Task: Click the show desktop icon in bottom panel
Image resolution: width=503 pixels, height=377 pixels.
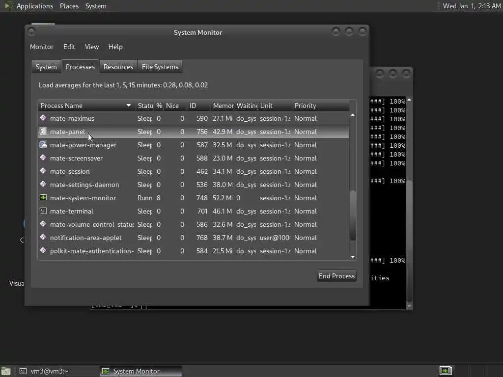Action: (x=6, y=371)
